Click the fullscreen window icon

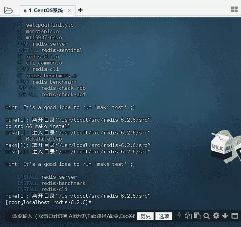click(235, 216)
